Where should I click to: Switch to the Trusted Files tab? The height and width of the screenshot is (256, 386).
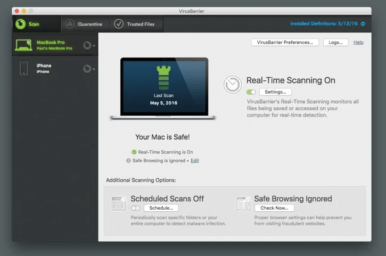[x=137, y=24]
